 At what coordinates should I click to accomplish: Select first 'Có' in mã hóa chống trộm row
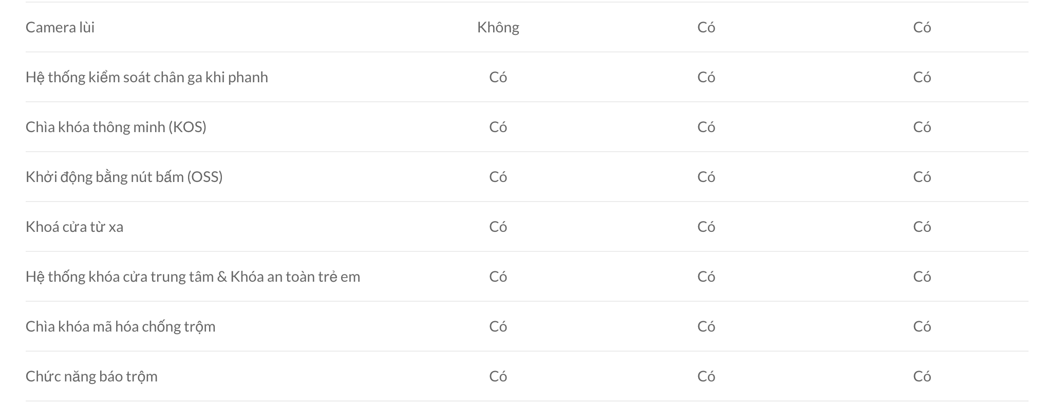click(x=498, y=326)
